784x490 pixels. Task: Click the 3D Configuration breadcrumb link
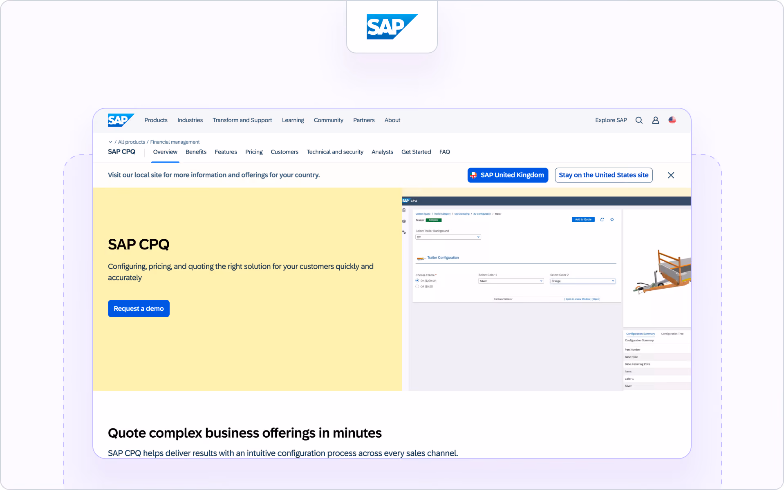(x=482, y=214)
